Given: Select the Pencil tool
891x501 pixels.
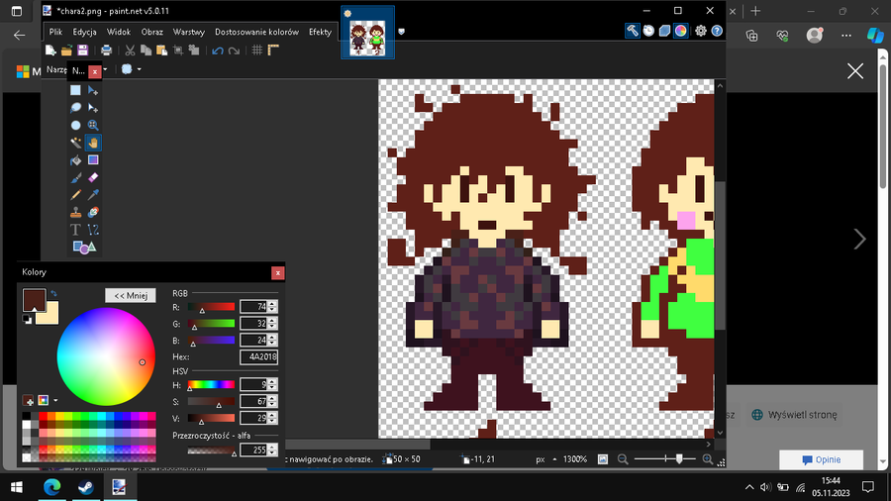Looking at the screenshot, I should pyautogui.click(x=75, y=195).
